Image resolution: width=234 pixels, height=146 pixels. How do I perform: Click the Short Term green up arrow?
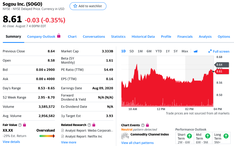click(x=189, y=136)
